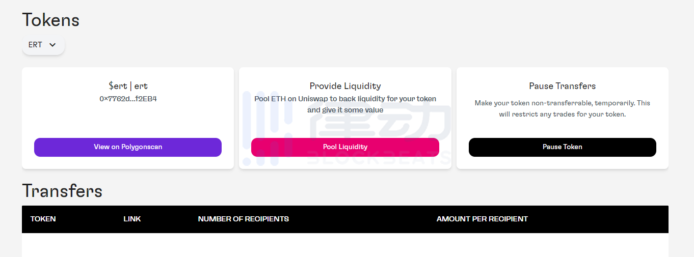
Task: Click the View on Polygonscan button
Action: tap(128, 147)
